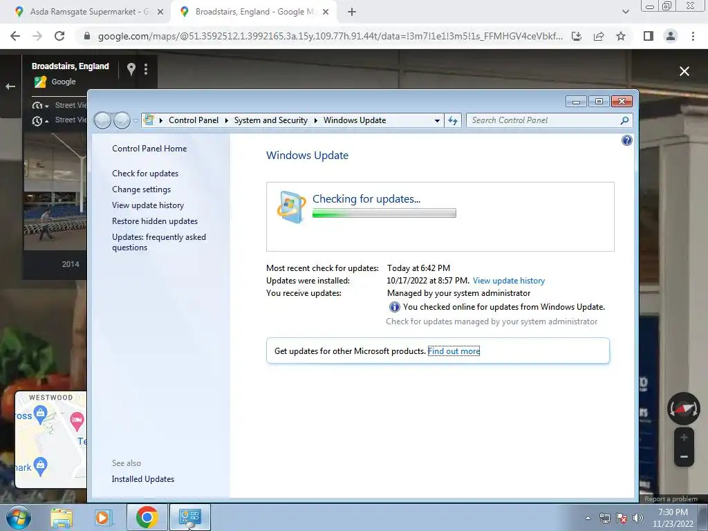
Task: Open the Windows Start button
Action: 19,517
